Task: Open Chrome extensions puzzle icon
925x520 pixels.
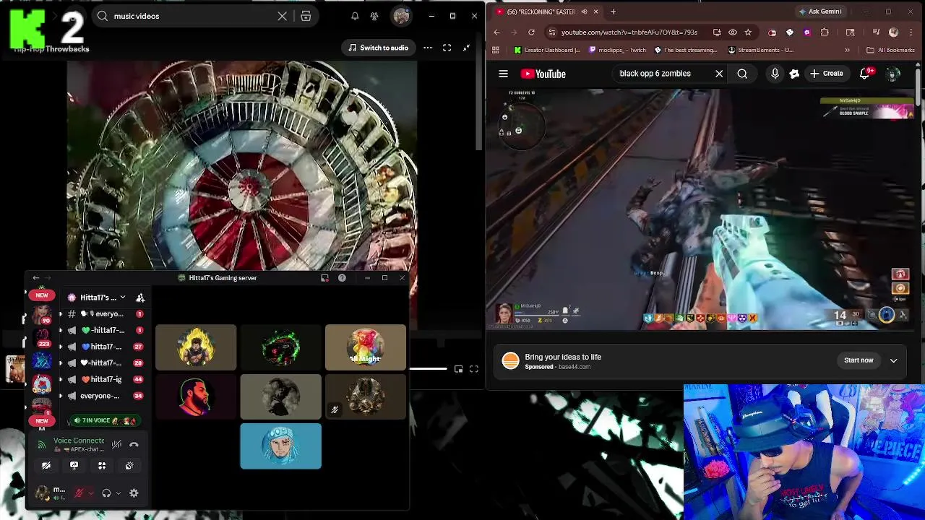Action: click(825, 32)
